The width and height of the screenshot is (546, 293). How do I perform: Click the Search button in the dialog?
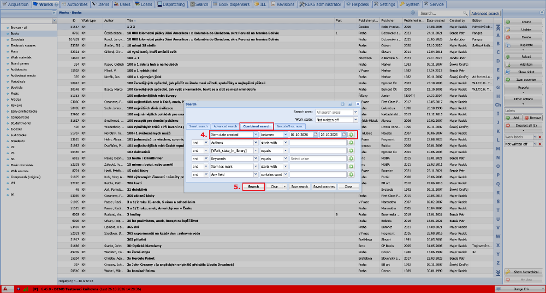tap(253, 186)
